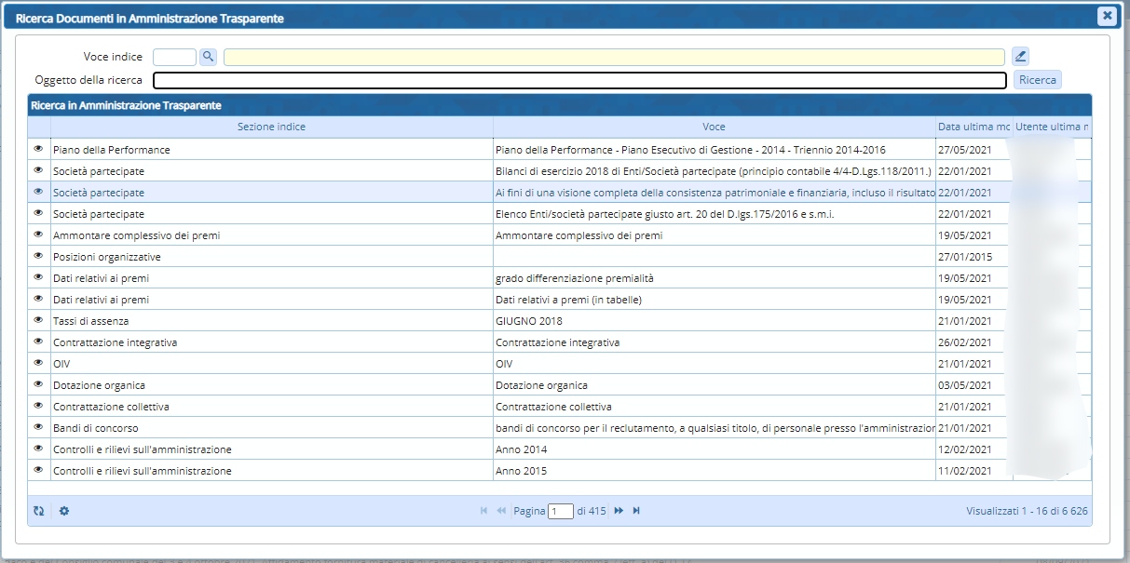Go to the previous page arrow
This screenshot has width=1130, height=563.
501,511
